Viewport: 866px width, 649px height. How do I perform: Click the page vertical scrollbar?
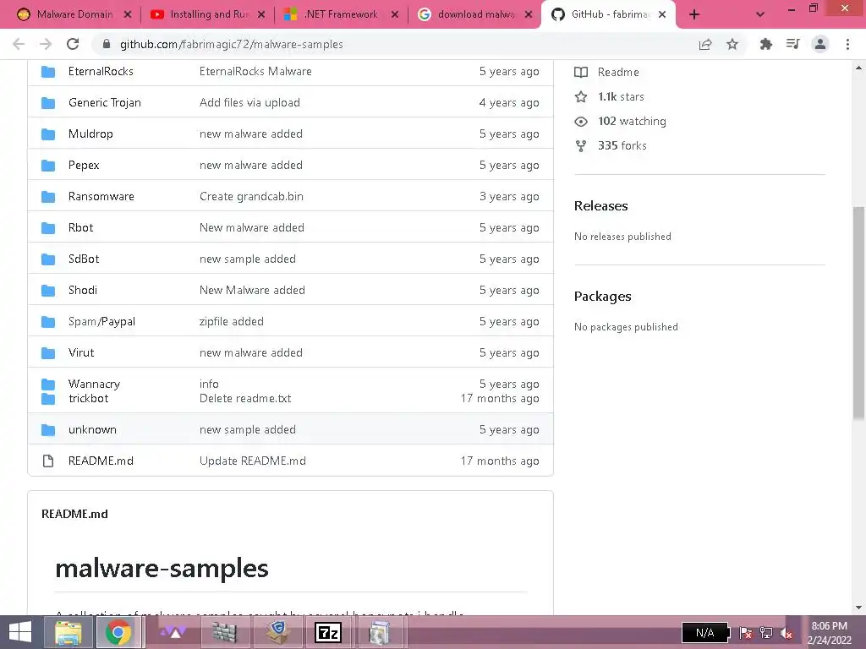[x=858, y=314]
